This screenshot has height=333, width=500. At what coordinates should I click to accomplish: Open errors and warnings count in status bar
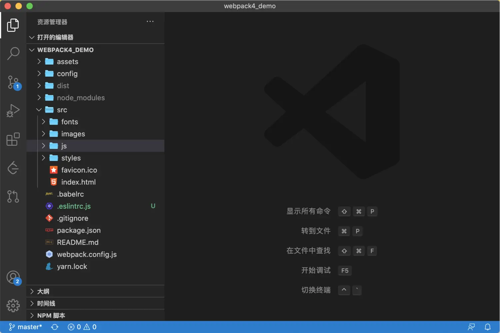(x=82, y=327)
